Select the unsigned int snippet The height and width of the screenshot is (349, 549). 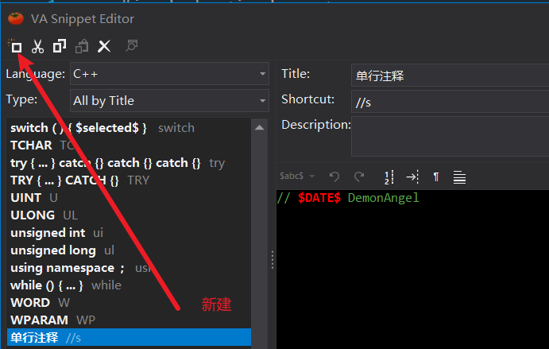[x=129, y=233]
